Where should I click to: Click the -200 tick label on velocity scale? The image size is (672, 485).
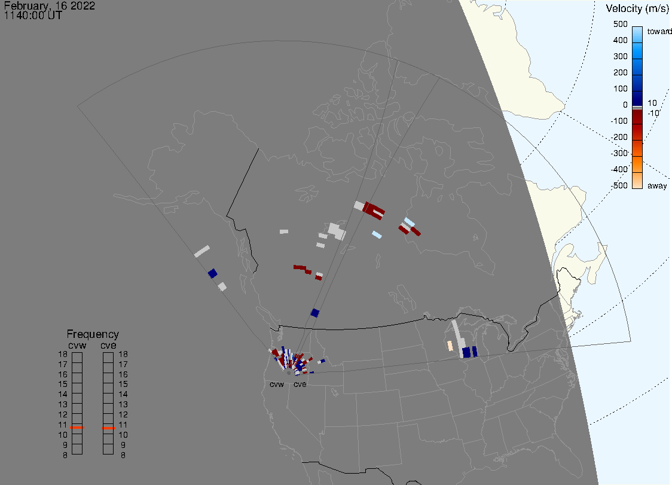coord(619,137)
